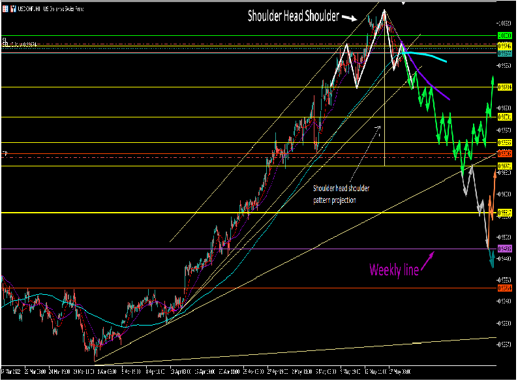Click the one-click trading panel icon

(x=13, y=9)
